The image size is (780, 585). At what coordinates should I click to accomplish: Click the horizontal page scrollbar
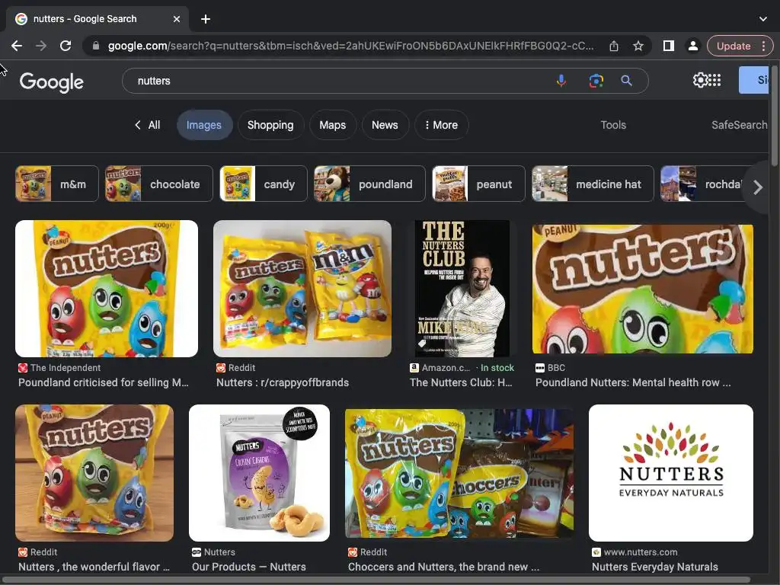click(375, 580)
